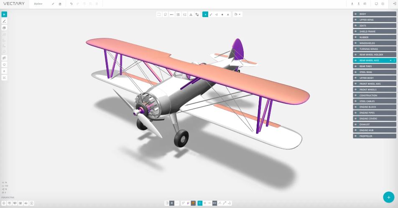The height and width of the screenshot is (208, 398).
Task: Undo the last action
Action: point(71,4)
